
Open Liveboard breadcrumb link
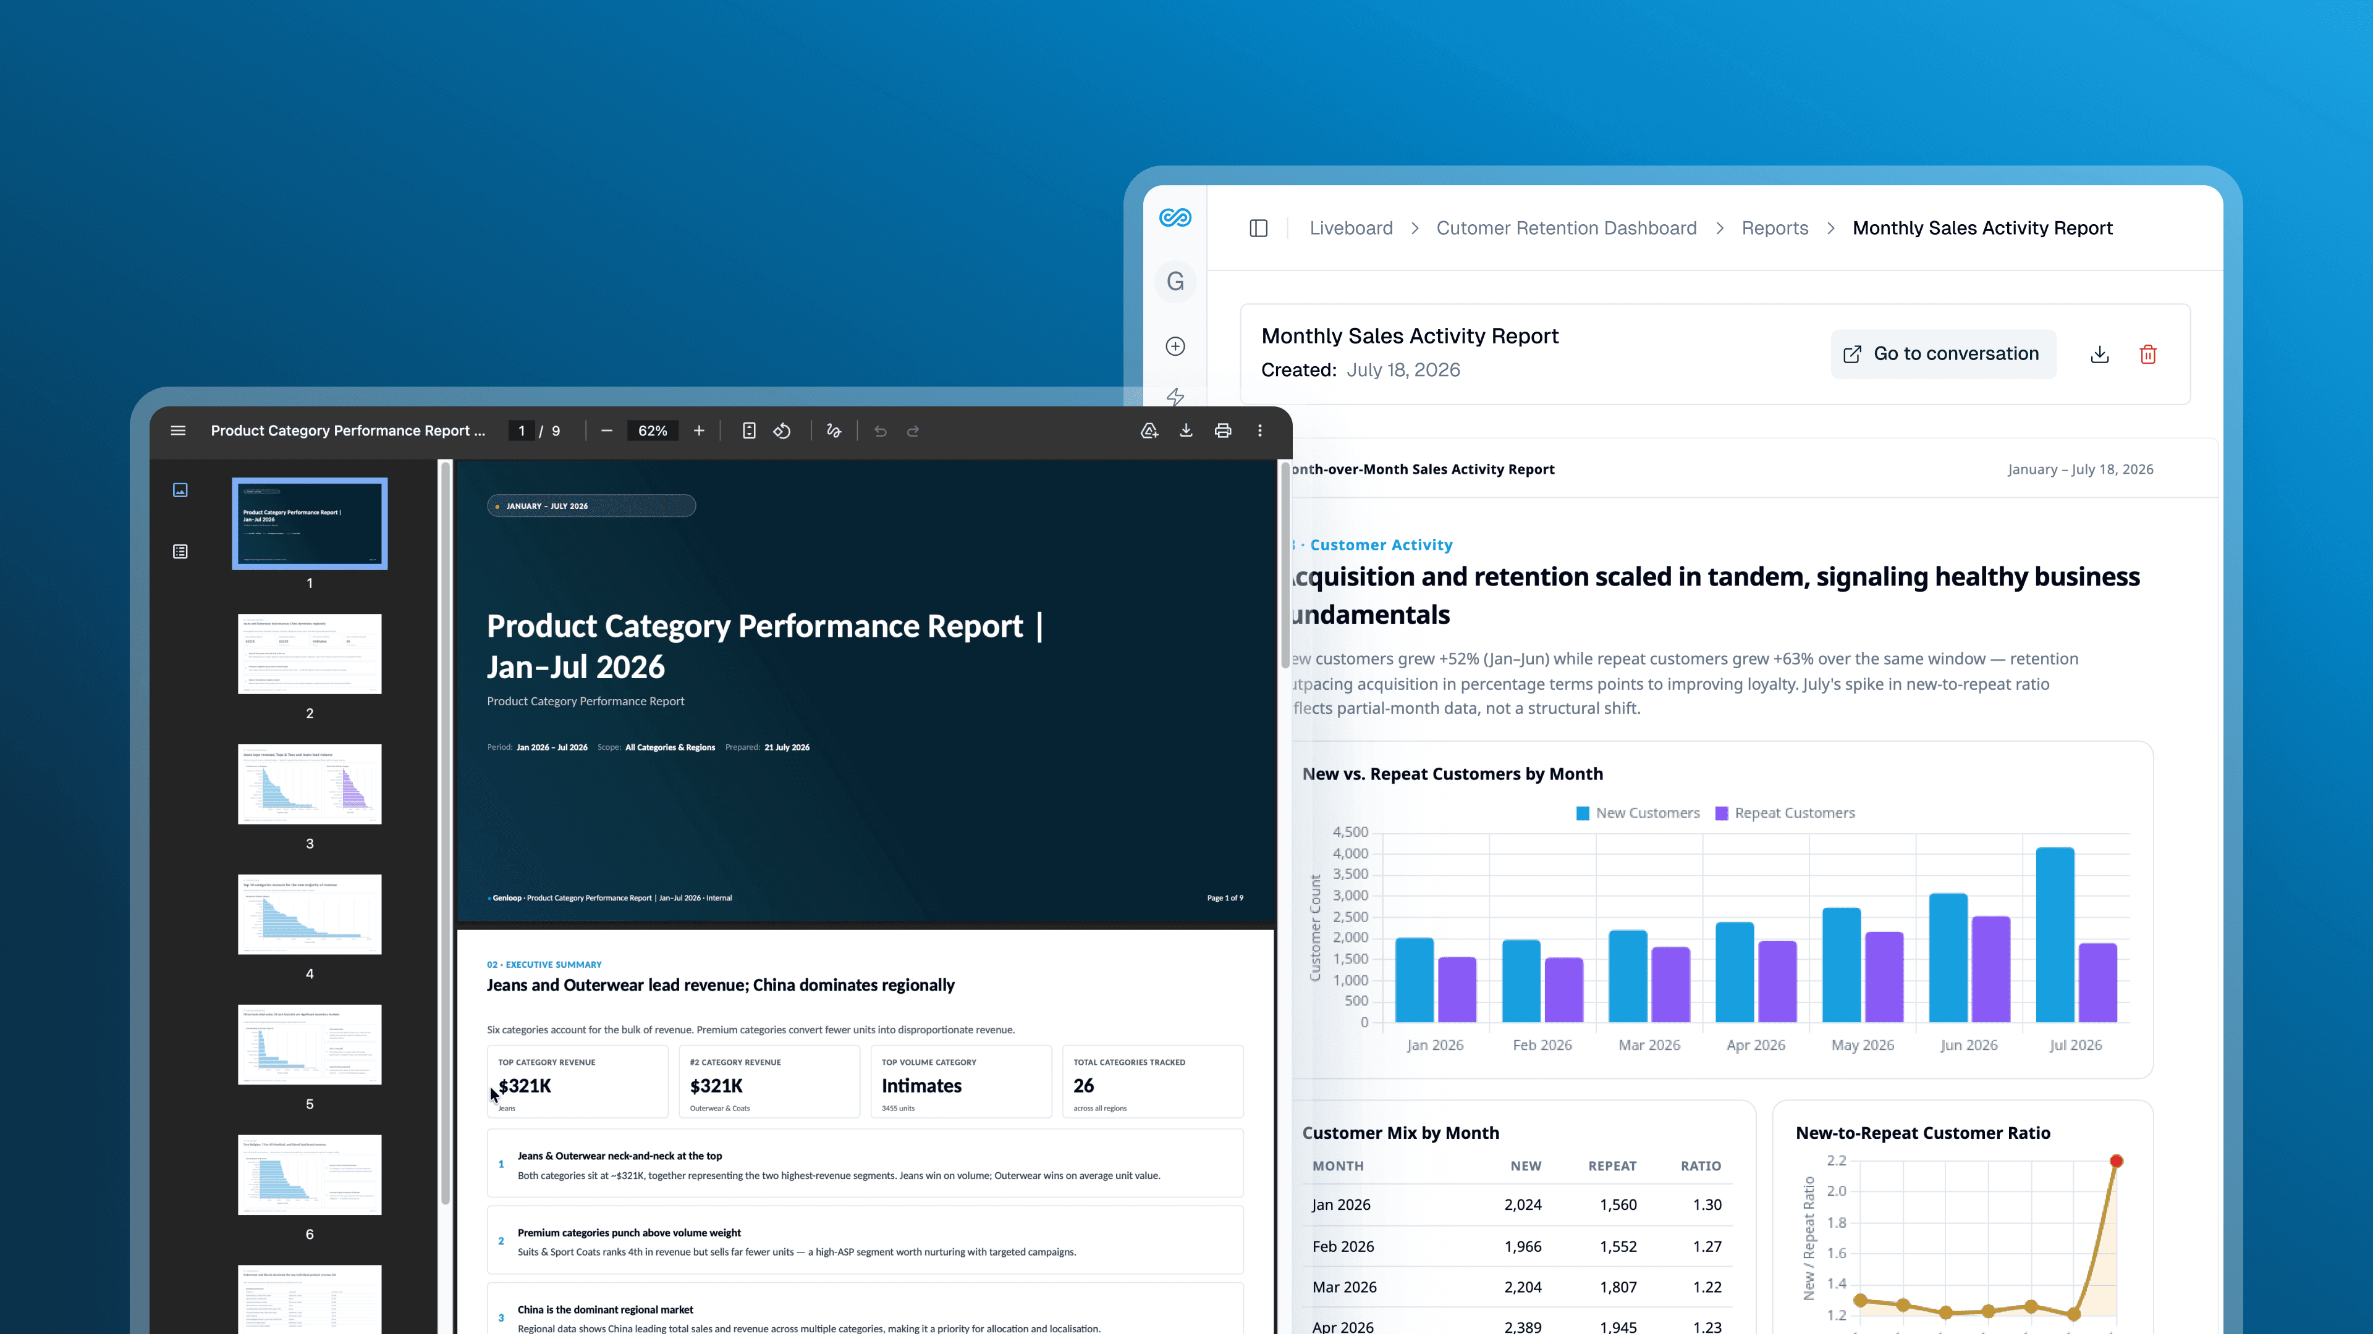coord(1351,229)
